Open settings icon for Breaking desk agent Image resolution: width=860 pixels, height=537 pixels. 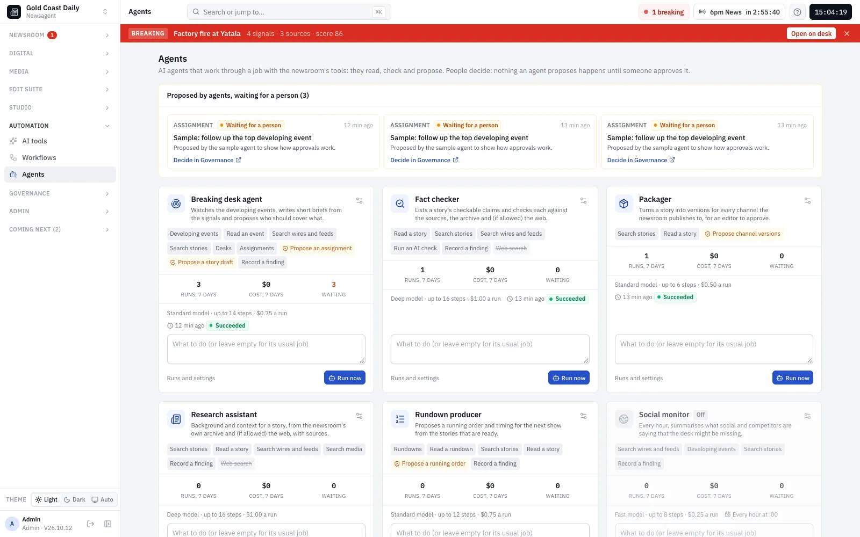(x=359, y=200)
